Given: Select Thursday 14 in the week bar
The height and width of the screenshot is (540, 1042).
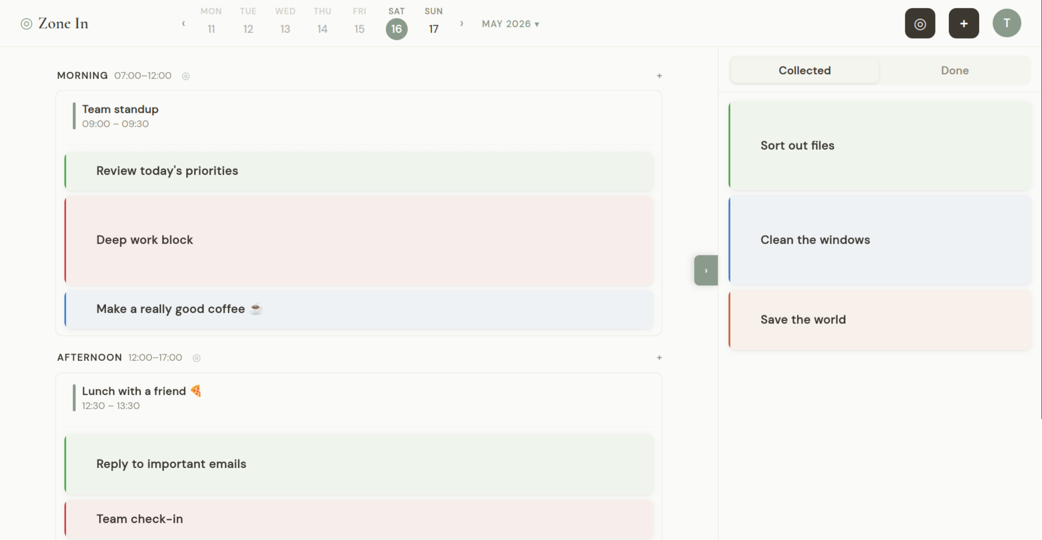Looking at the screenshot, I should (322, 22).
